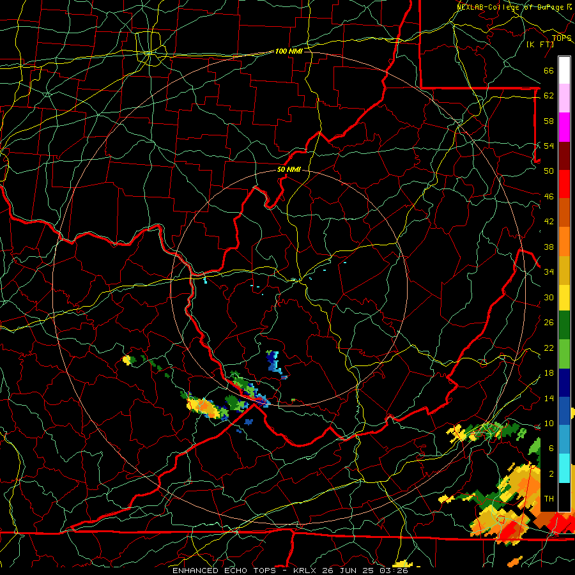Click the legend value 18
575x575 pixels.
tap(549, 373)
